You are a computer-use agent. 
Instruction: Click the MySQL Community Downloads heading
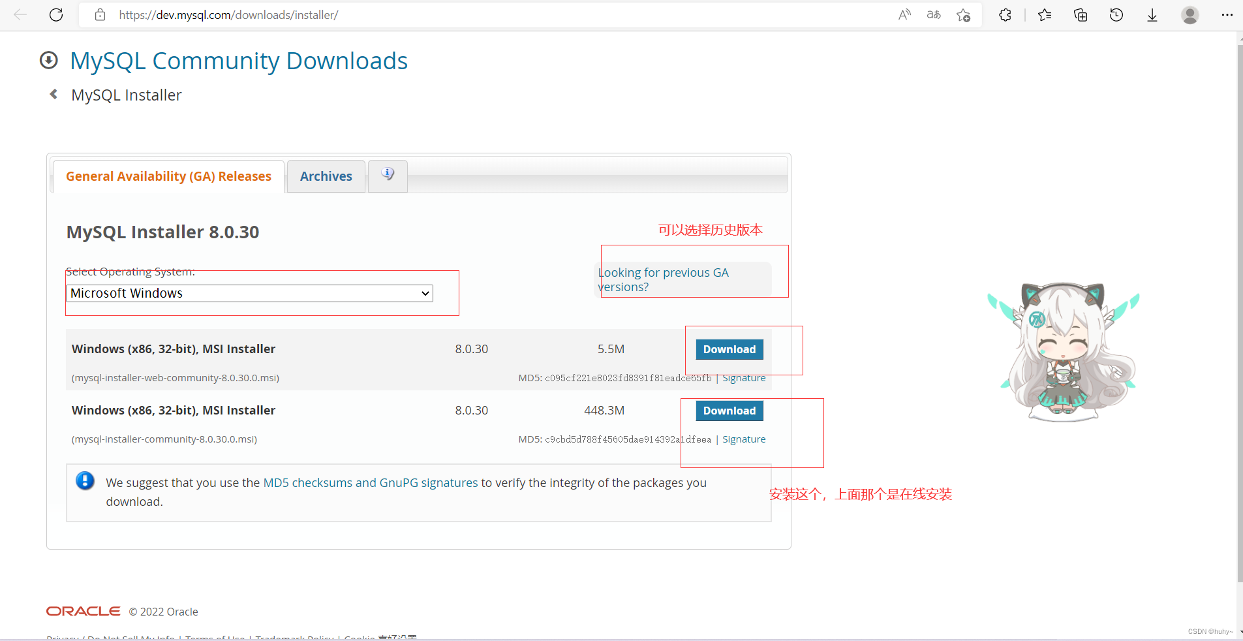tap(239, 61)
